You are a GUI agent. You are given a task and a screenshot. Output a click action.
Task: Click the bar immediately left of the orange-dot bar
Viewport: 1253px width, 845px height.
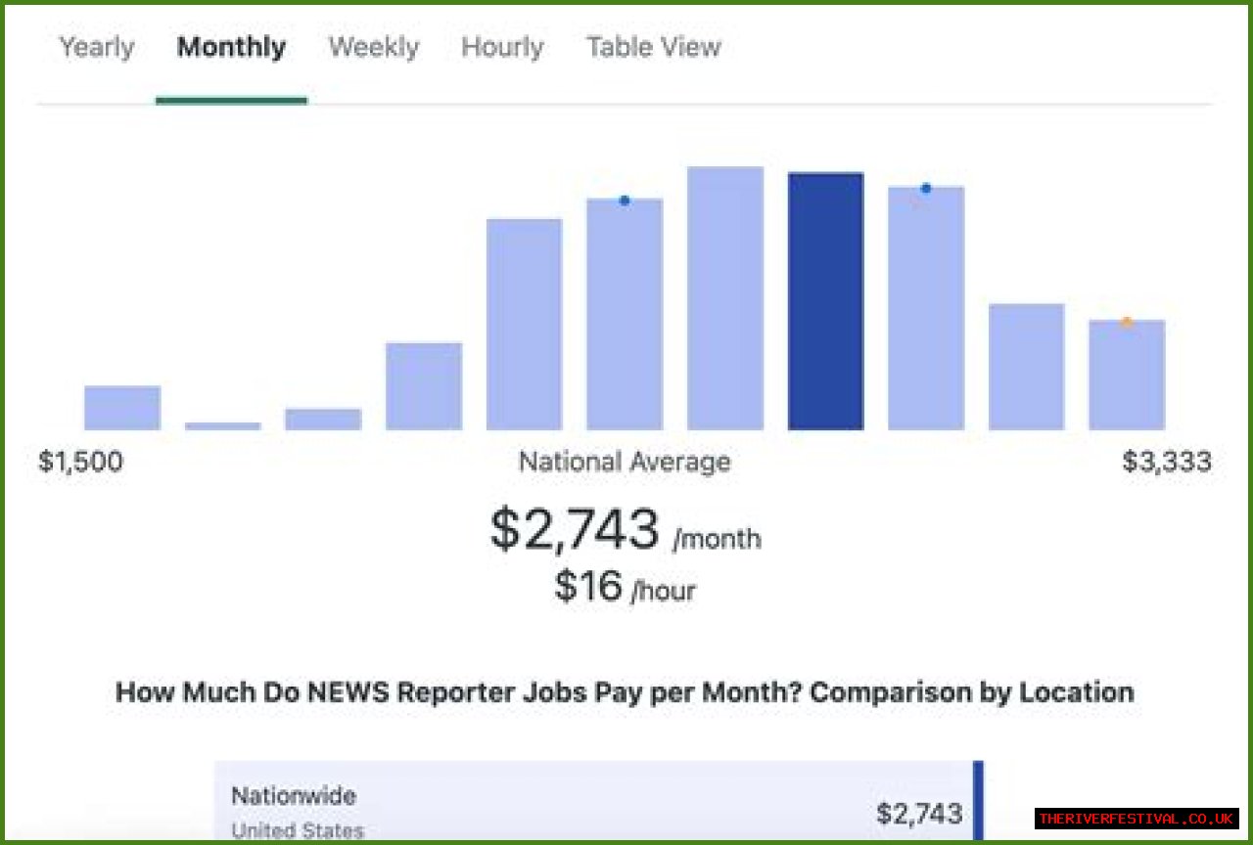[1026, 367]
